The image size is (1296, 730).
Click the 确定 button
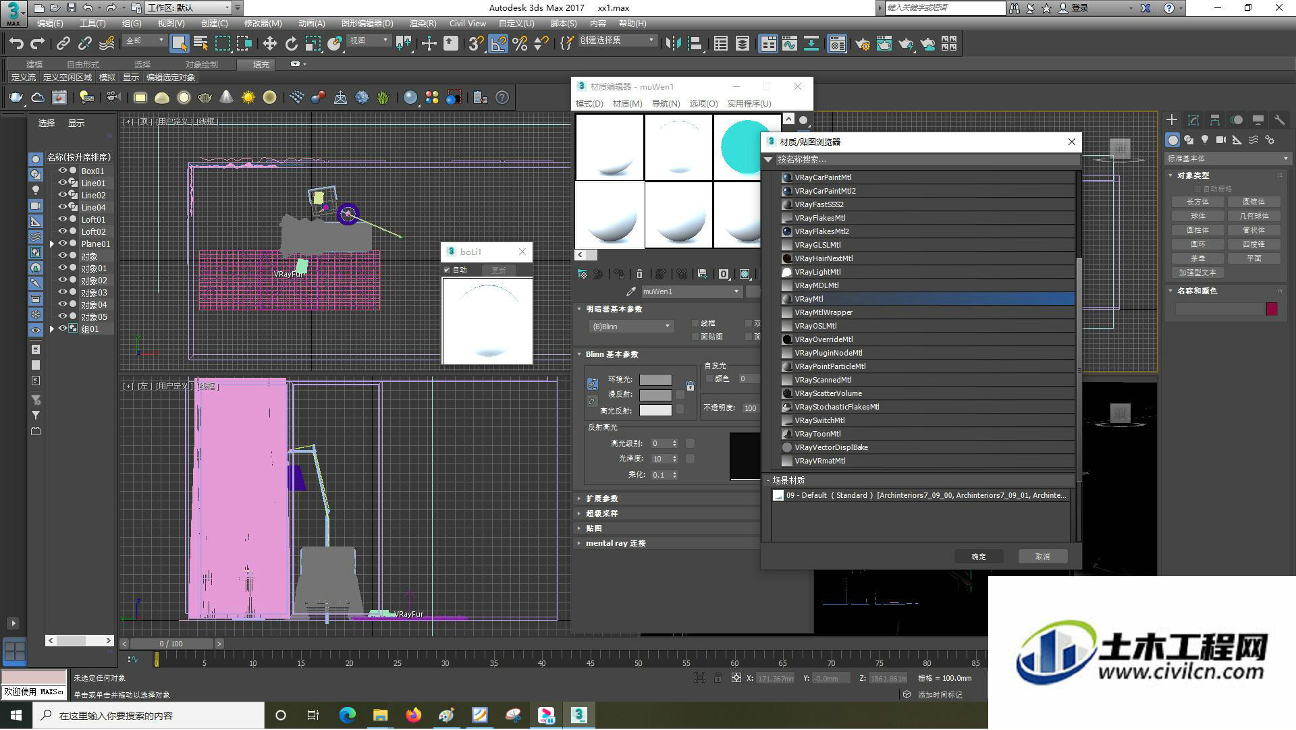979,557
